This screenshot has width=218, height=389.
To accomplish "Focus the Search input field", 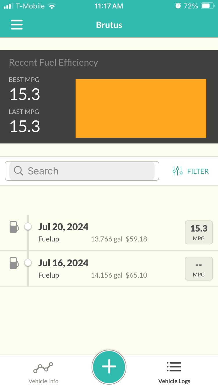I will (82, 171).
